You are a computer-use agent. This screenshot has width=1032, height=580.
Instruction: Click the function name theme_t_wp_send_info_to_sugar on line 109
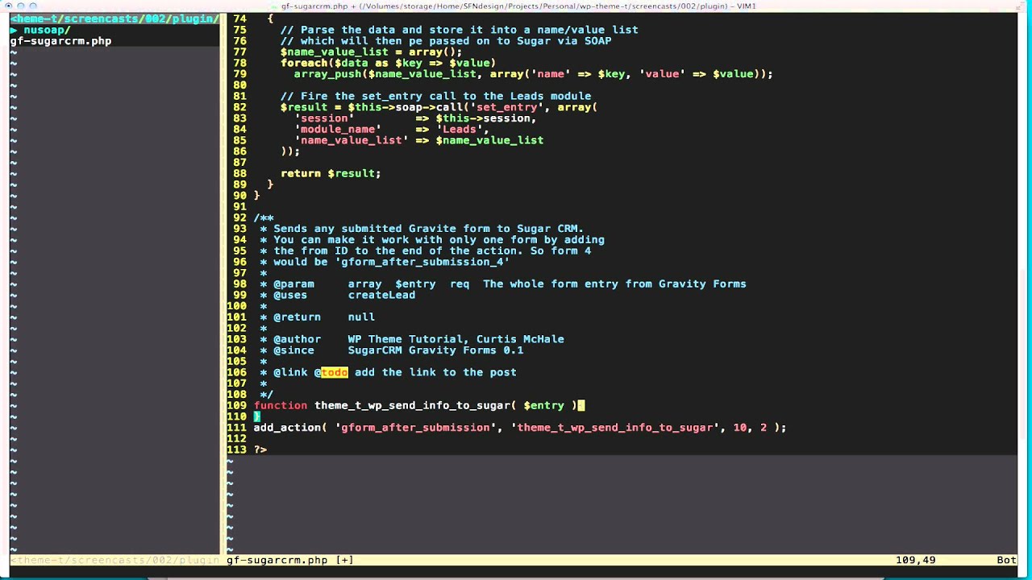412,405
